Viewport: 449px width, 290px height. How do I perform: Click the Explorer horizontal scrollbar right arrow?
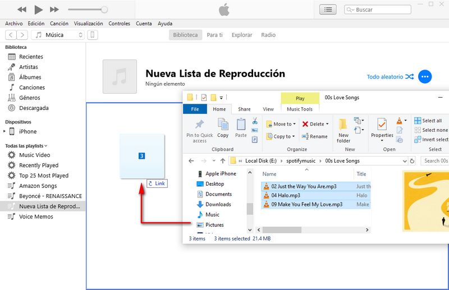tap(367, 230)
